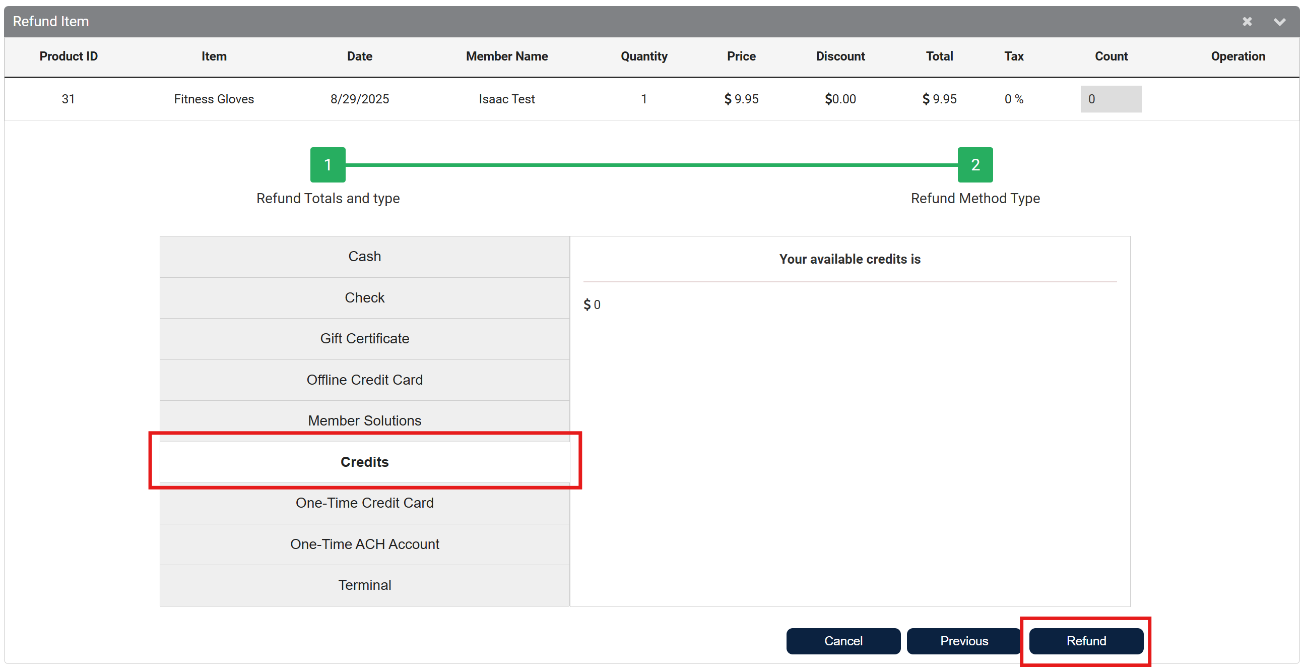Choose Gift Certificate refund method
The width and height of the screenshot is (1305, 667).
tap(364, 339)
